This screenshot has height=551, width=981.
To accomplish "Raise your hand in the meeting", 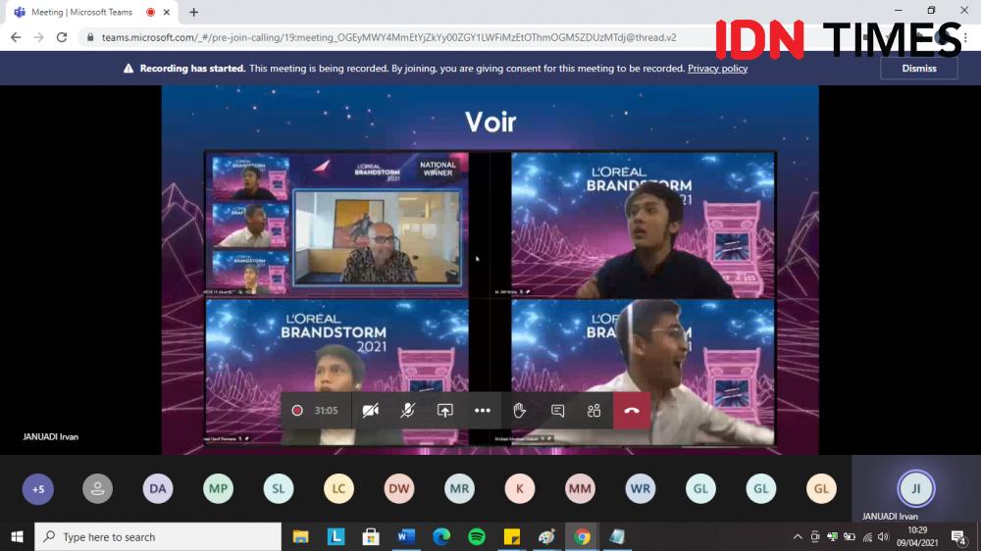I will (519, 411).
